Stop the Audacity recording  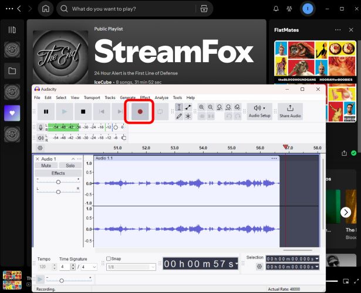(83, 112)
